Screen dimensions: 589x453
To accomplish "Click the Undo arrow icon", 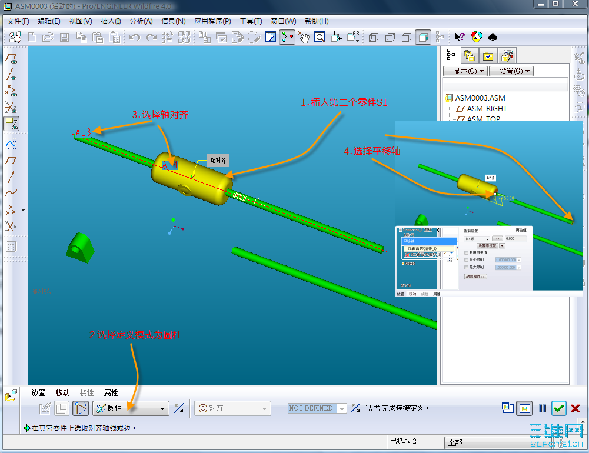I will point(135,37).
